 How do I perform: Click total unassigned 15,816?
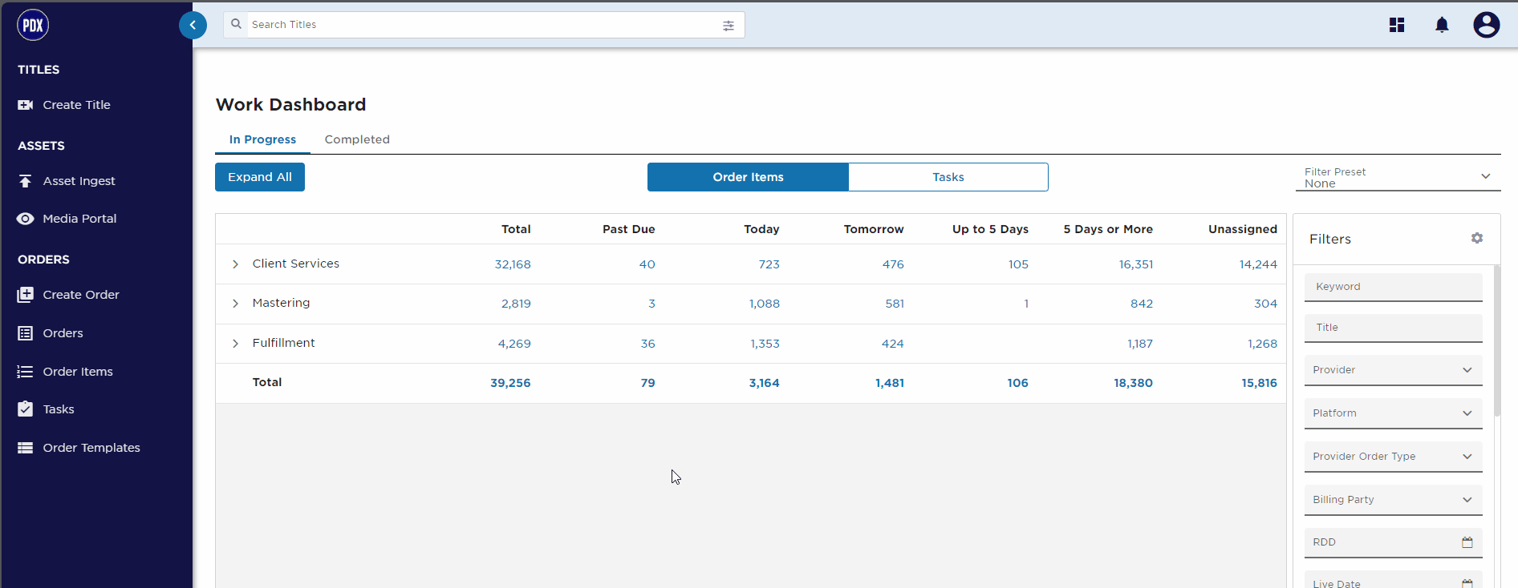(1259, 383)
